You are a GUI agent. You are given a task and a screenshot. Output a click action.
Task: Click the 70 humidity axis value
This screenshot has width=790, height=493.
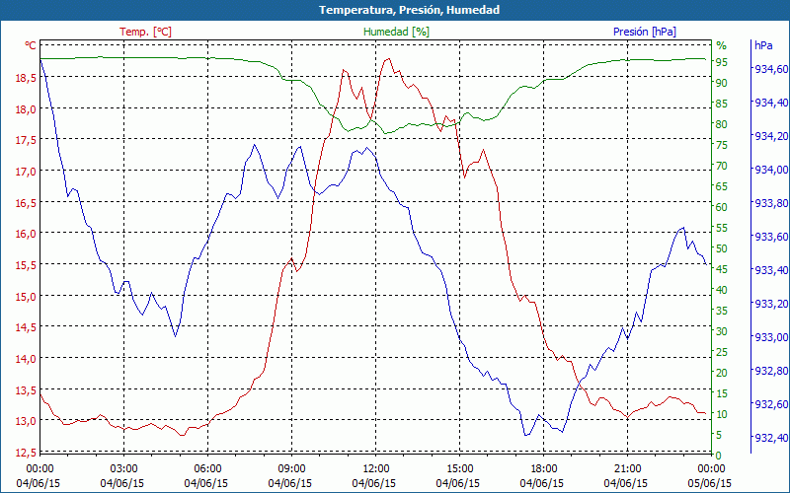(x=722, y=166)
